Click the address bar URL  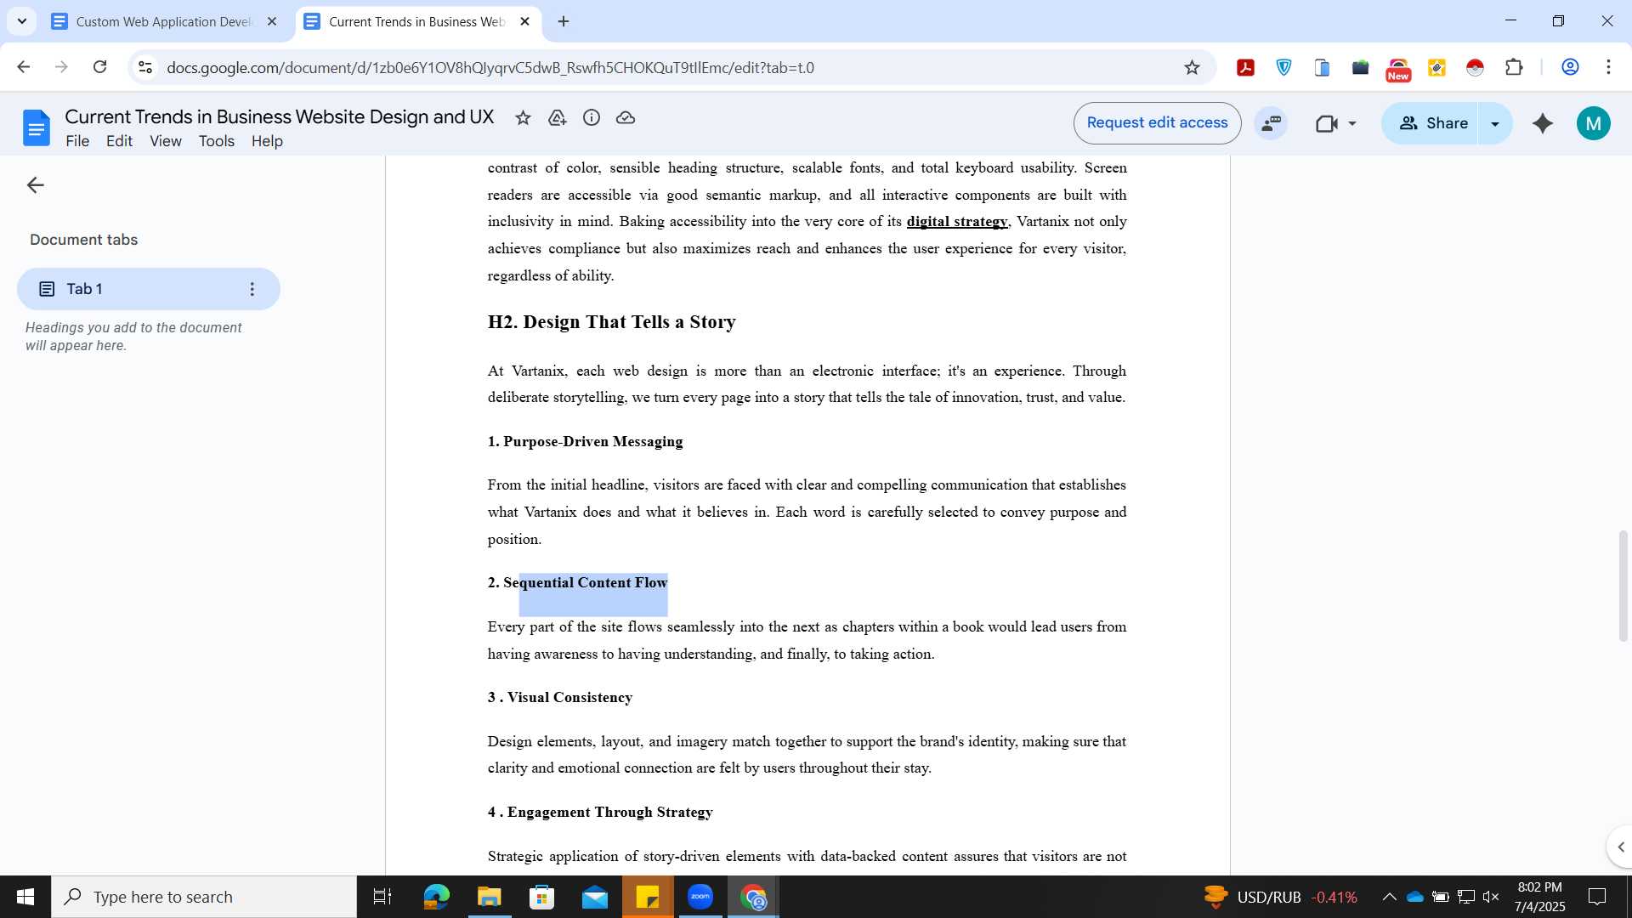coord(490,67)
